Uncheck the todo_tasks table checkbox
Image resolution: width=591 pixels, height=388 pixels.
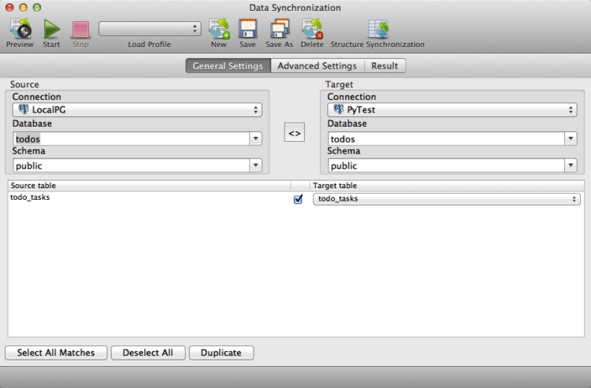pos(298,199)
